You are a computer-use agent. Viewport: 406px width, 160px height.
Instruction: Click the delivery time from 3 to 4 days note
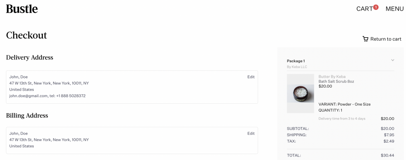coord(342,119)
